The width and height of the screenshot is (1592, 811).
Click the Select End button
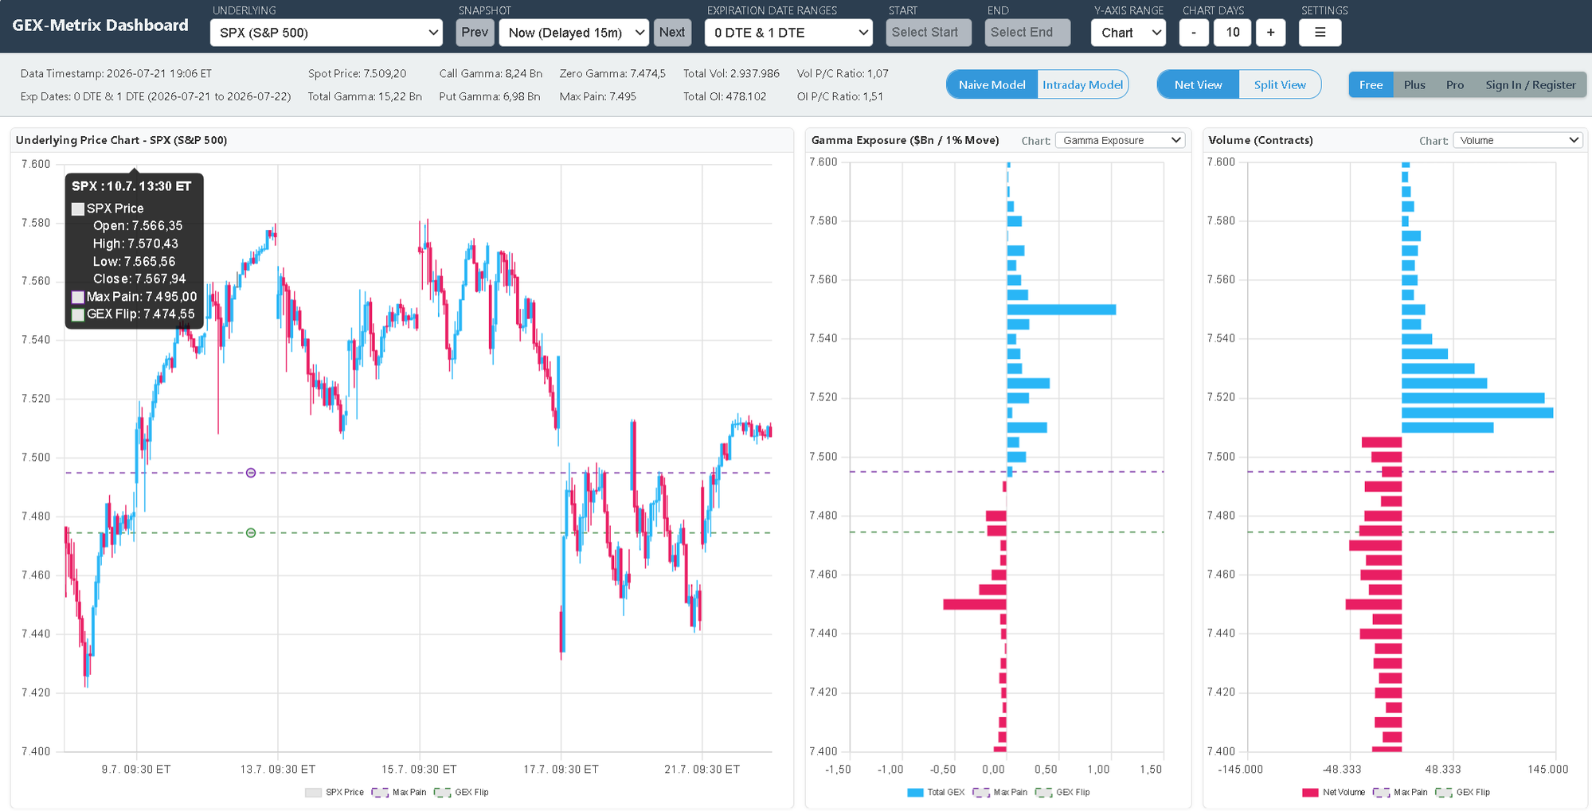pos(1027,33)
